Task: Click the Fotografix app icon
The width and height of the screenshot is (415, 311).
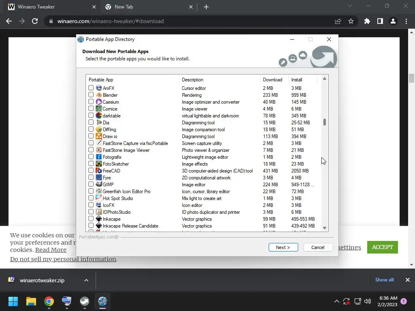Action: click(99, 157)
